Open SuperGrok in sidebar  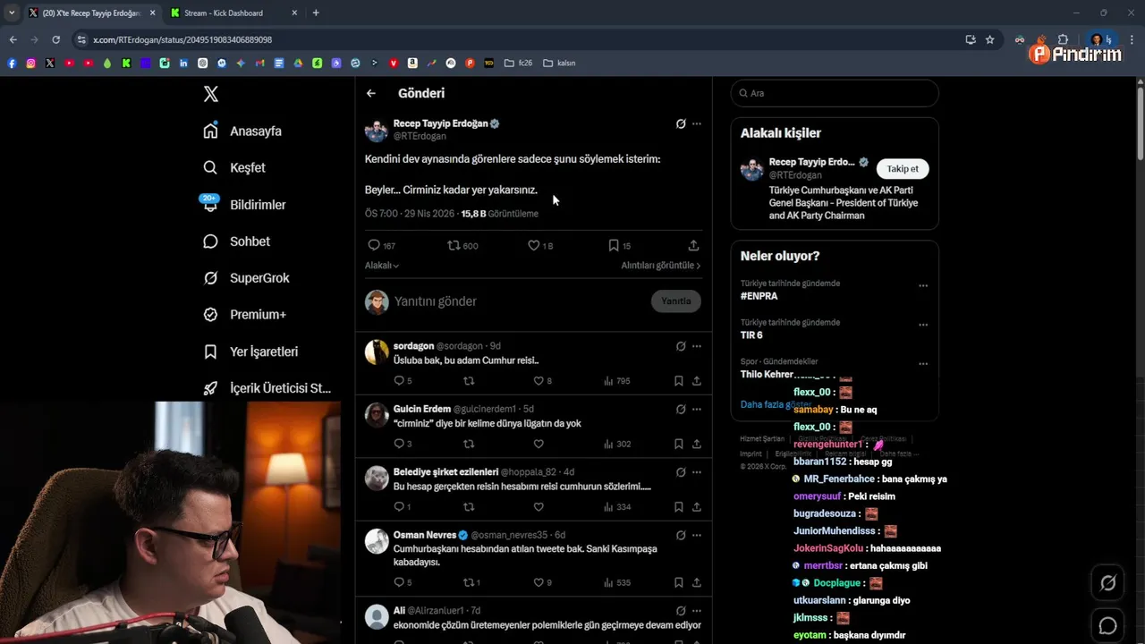[x=246, y=278]
